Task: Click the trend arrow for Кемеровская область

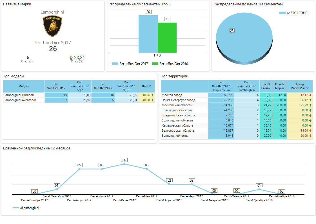Action: pos(310,125)
